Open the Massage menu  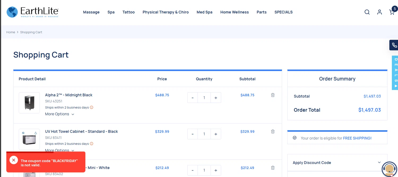(91, 12)
